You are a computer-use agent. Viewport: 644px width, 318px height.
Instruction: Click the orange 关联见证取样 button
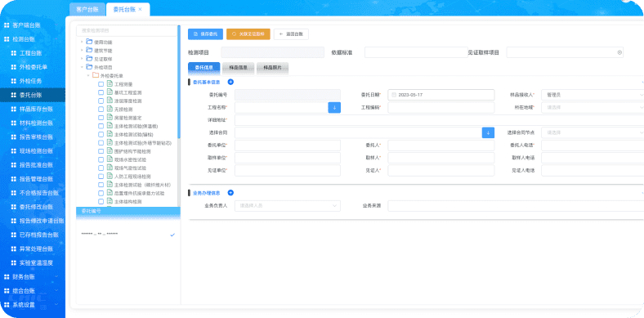tap(248, 34)
